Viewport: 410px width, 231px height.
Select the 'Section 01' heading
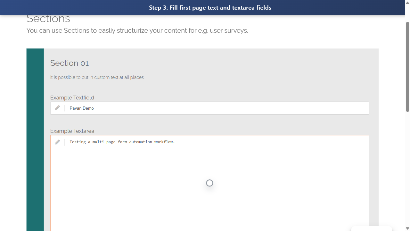pyautogui.click(x=69, y=63)
